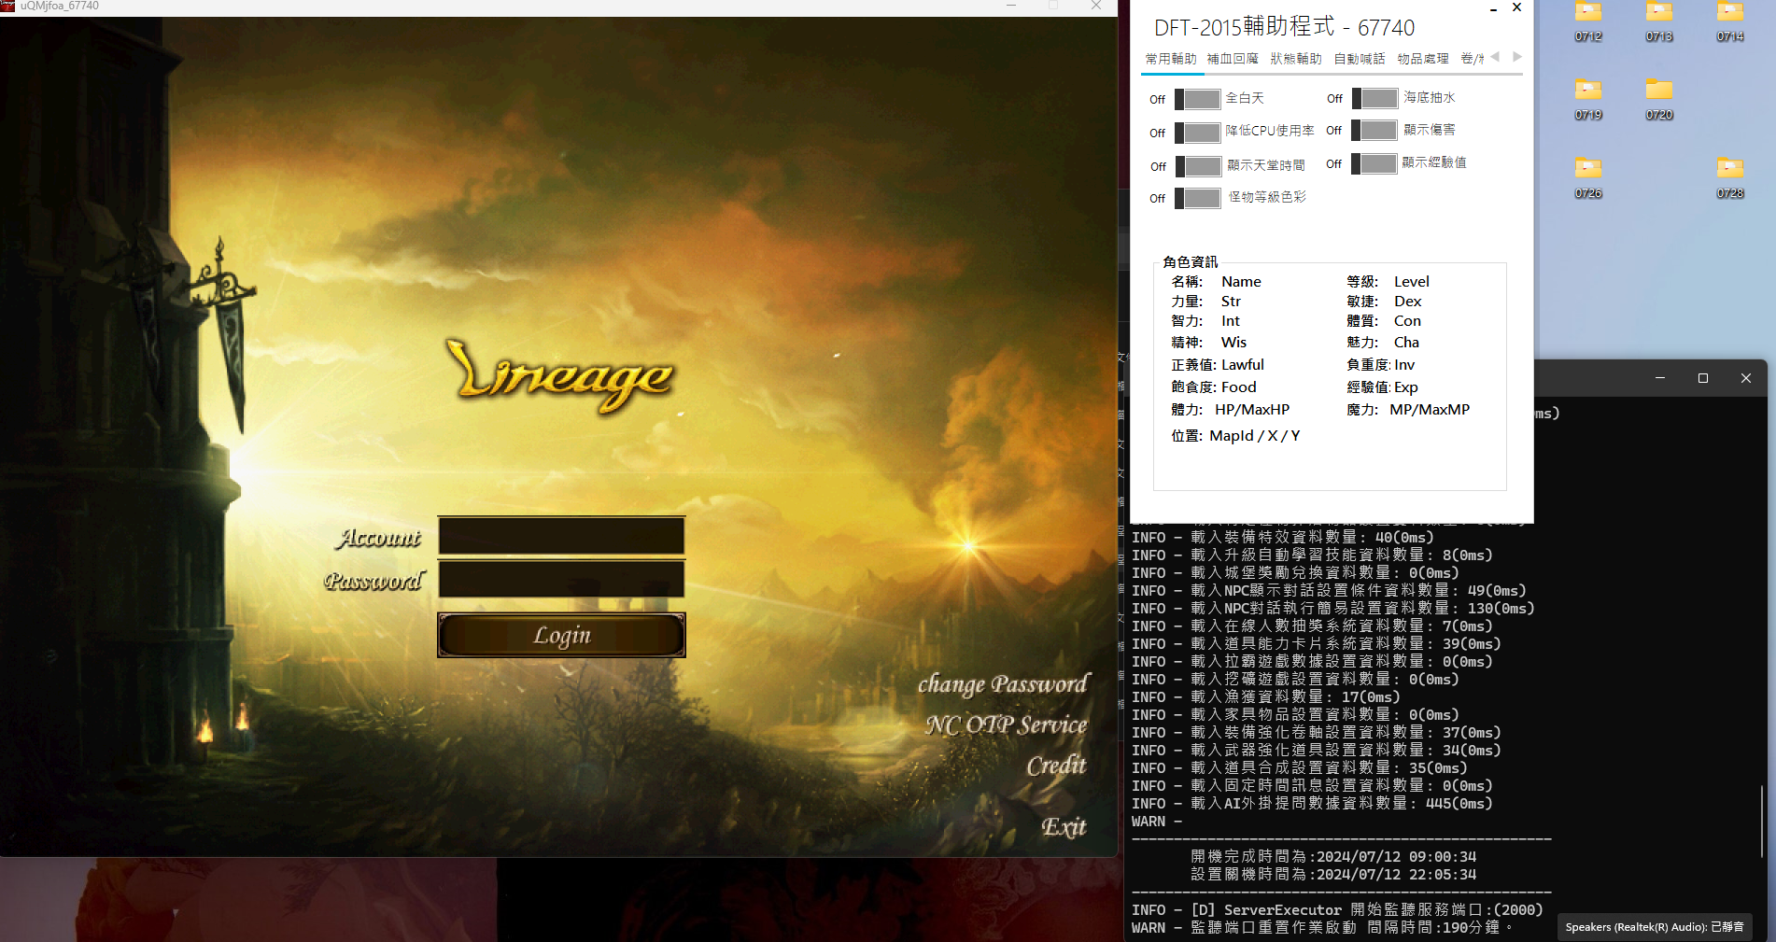View the Credit screen in Lineage
The image size is (1776, 942).
(1057, 766)
